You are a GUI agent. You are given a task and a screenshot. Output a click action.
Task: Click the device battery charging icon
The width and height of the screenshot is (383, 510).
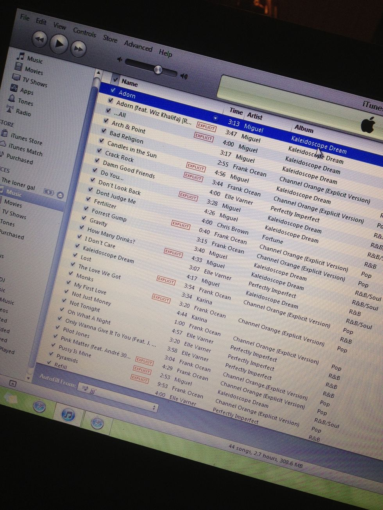tap(49, 192)
